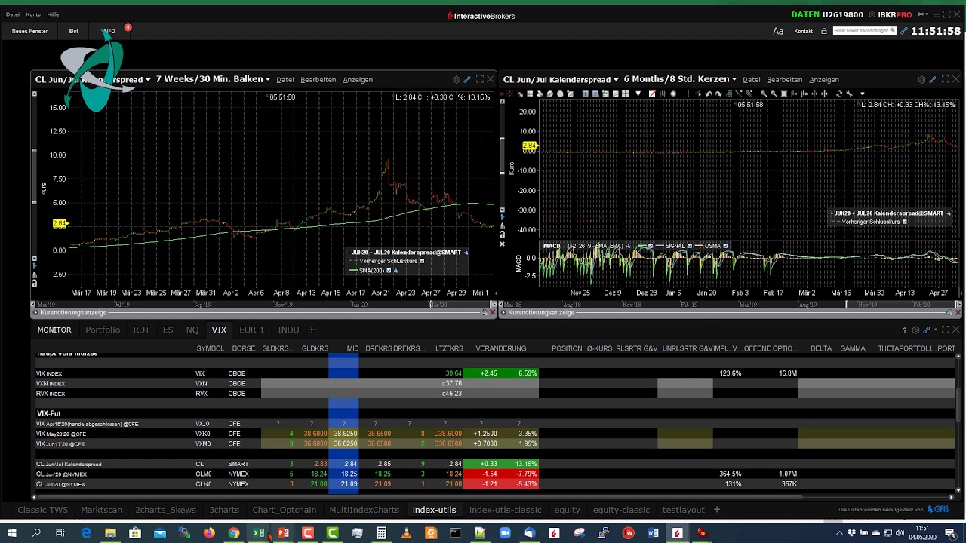Open Firefox from the taskbar
966x543 pixels.
(x=209, y=533)
